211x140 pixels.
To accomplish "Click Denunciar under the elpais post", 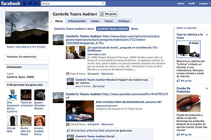I will point(107,74).
